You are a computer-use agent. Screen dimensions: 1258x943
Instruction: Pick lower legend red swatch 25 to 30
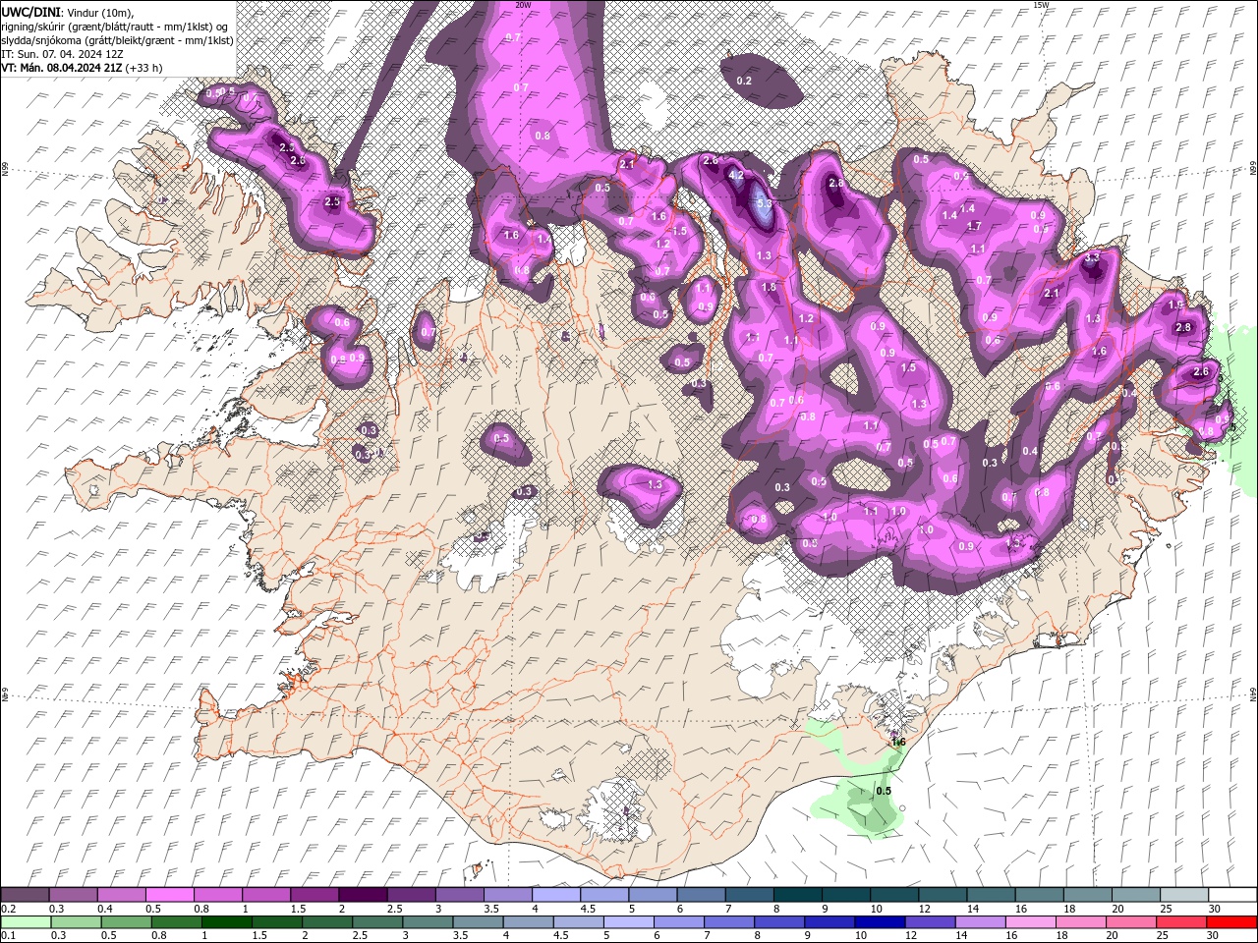(1180, 922)
